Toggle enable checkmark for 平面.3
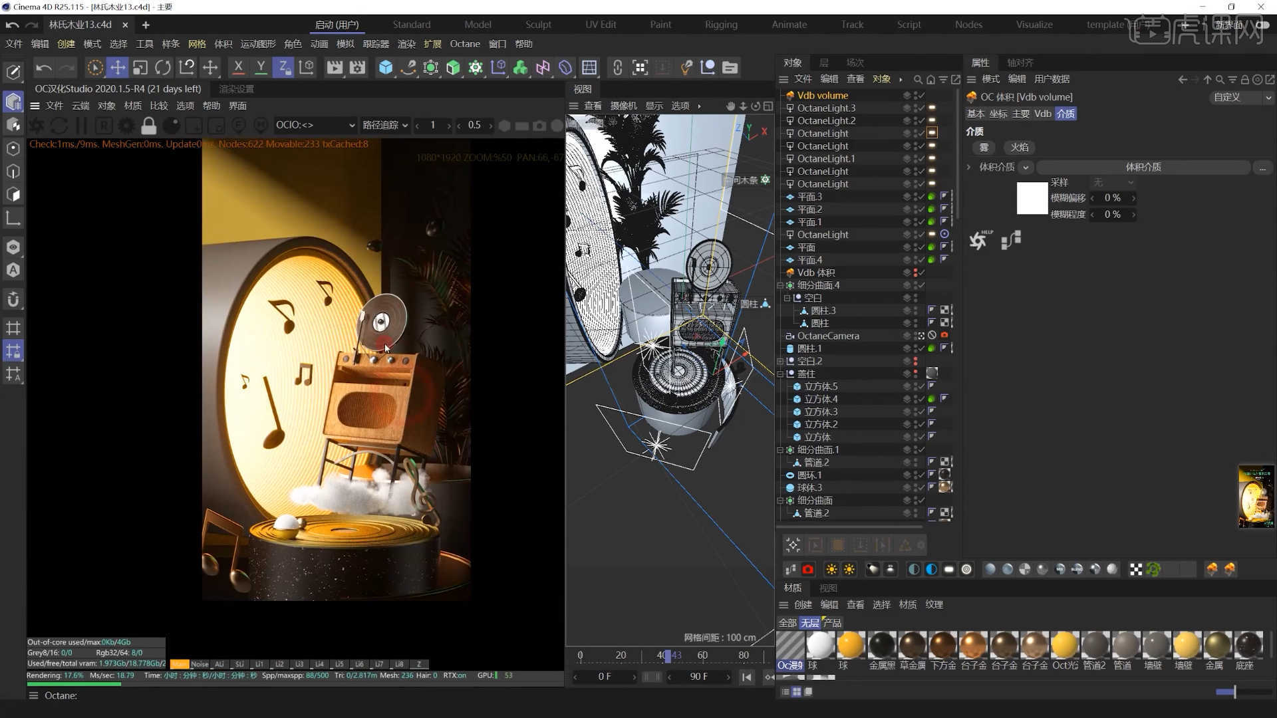This screenshot has width=1277, height=718. 922,197
